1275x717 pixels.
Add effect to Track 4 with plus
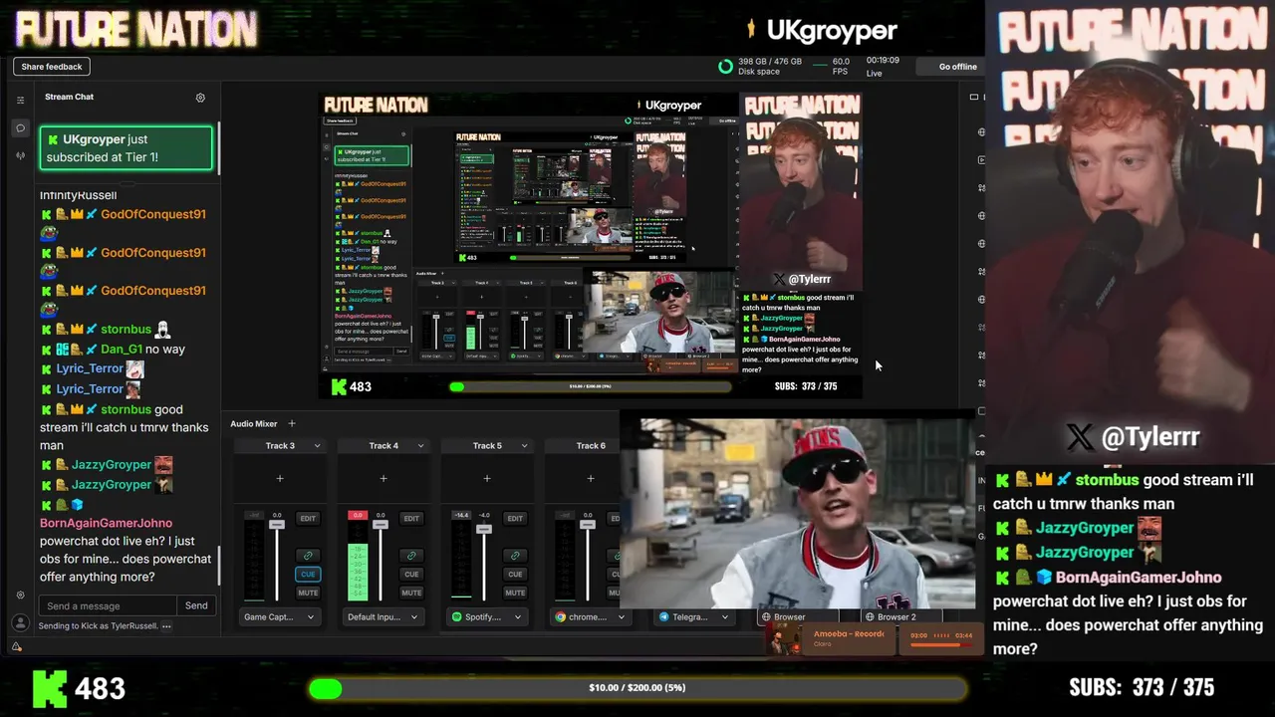(x=383, y=479)
